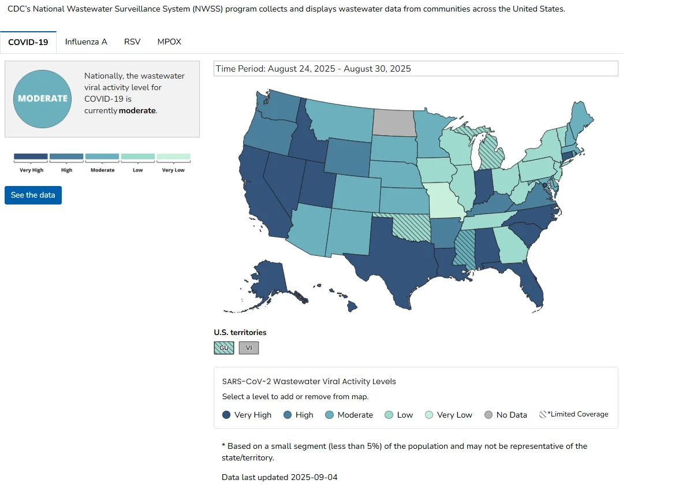The height and width of the screenshot is (491, 675).
Task: Select the COVID-19 tab
Action: (x=28, y=42)
